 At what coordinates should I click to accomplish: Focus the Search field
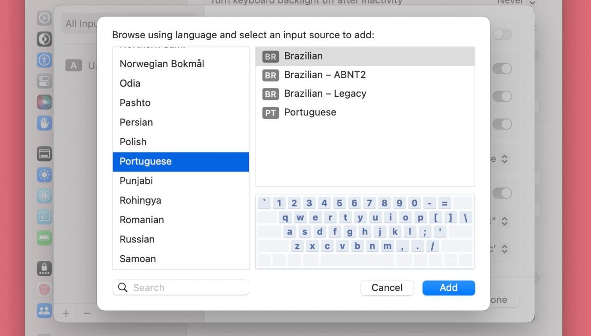tap(181, 288)
